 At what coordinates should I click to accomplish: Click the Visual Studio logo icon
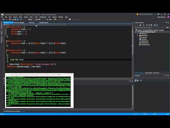[x=2, y=15]
